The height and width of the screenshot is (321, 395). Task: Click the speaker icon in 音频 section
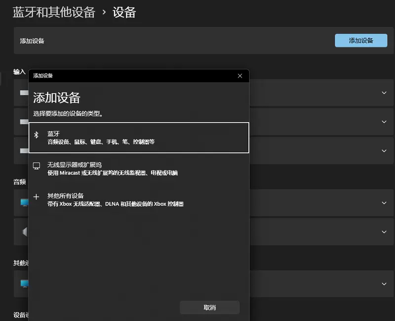click(25, 231)
